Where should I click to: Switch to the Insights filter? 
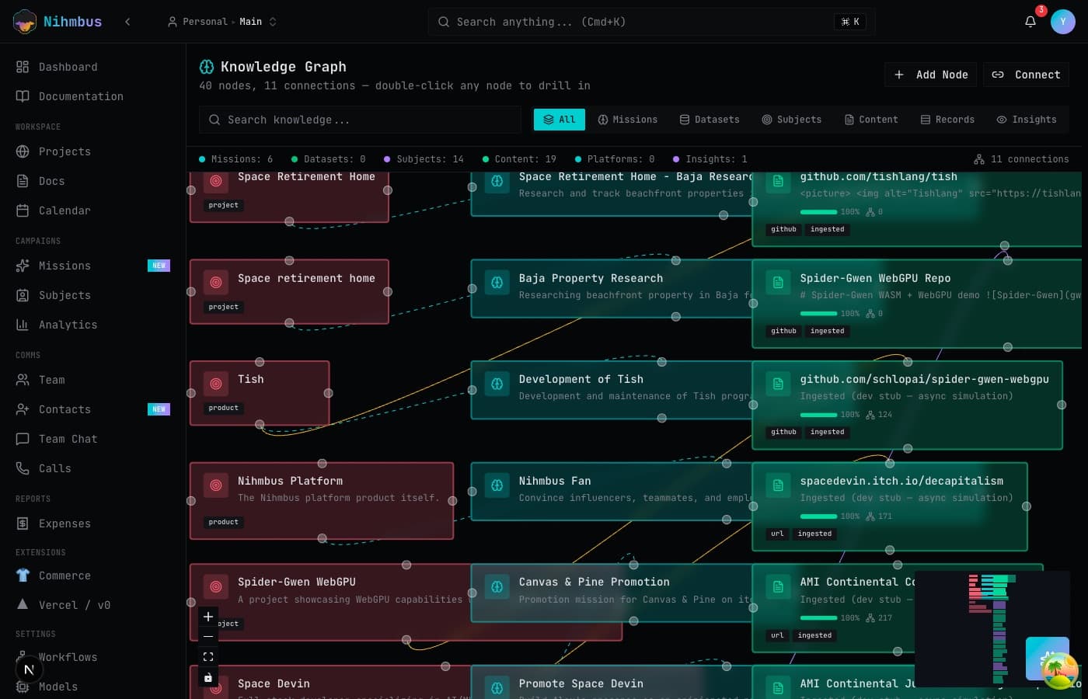pos(1027,120)
